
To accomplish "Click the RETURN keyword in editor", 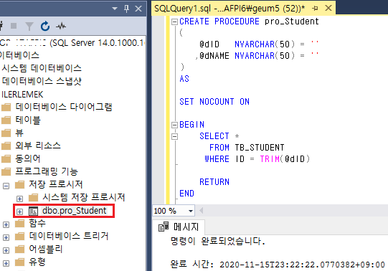I will pyautogui.click(x=214, y=182).
